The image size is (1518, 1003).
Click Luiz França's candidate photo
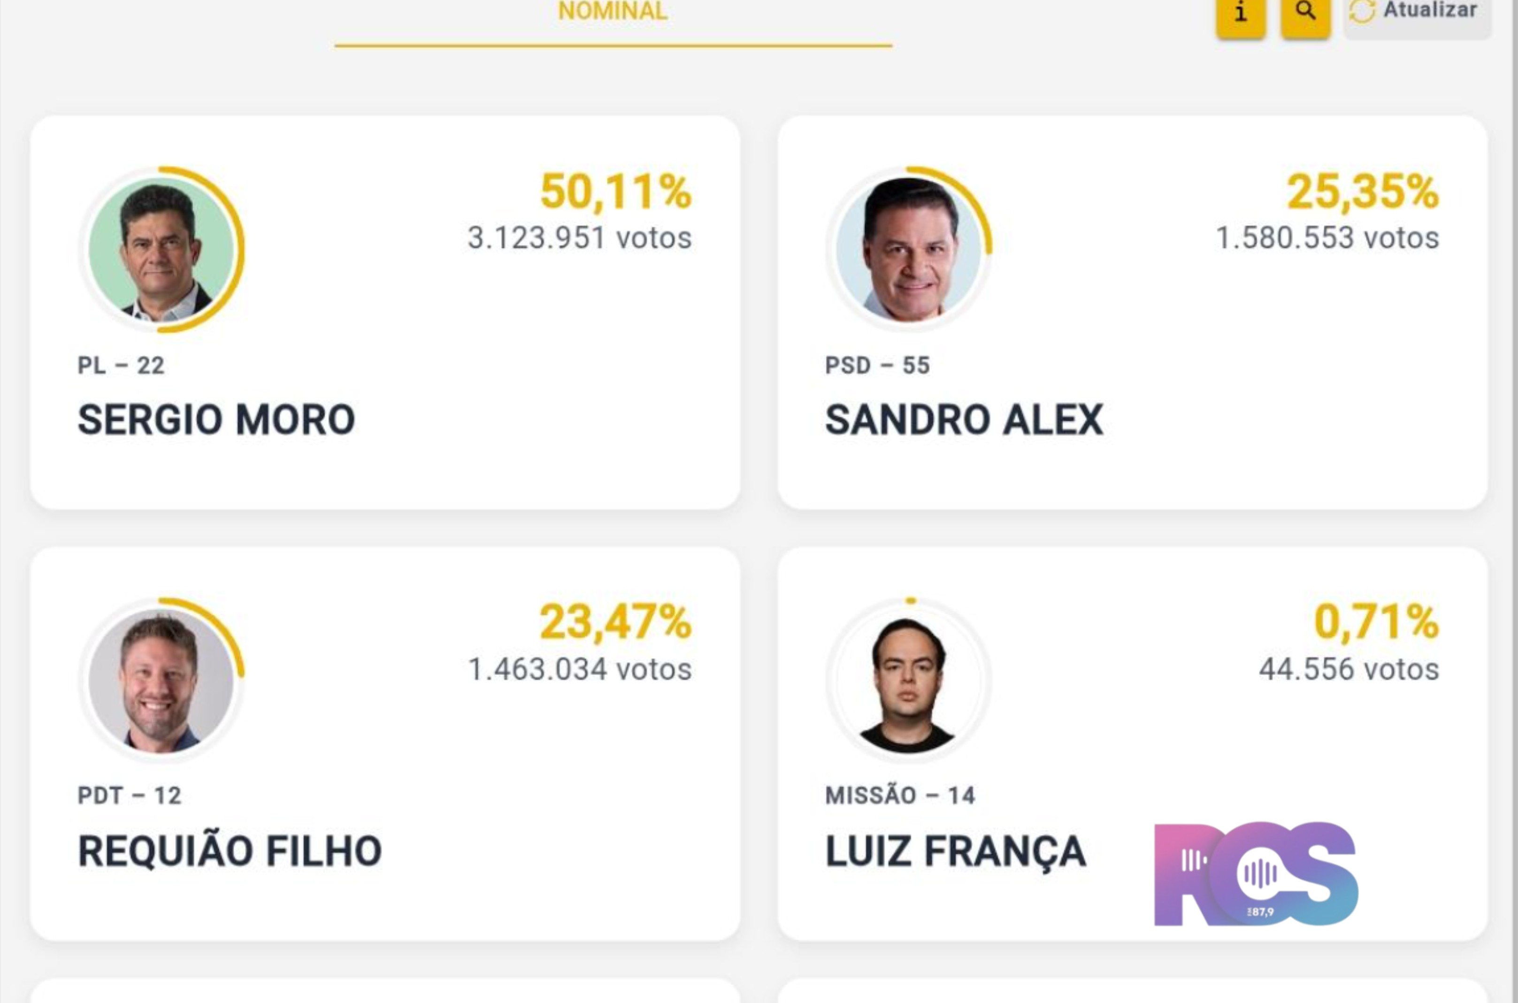(908, 681)
